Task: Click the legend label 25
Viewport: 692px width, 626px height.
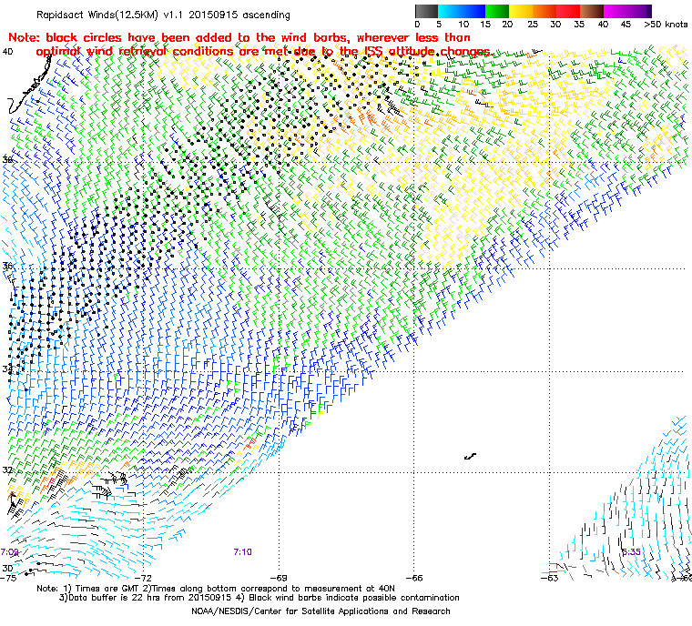Action: tap(534, 25)
